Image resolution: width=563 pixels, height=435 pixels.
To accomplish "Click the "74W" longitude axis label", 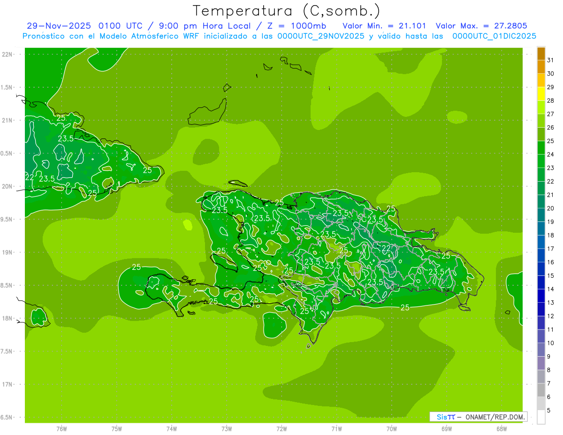I will coord(172,429).
